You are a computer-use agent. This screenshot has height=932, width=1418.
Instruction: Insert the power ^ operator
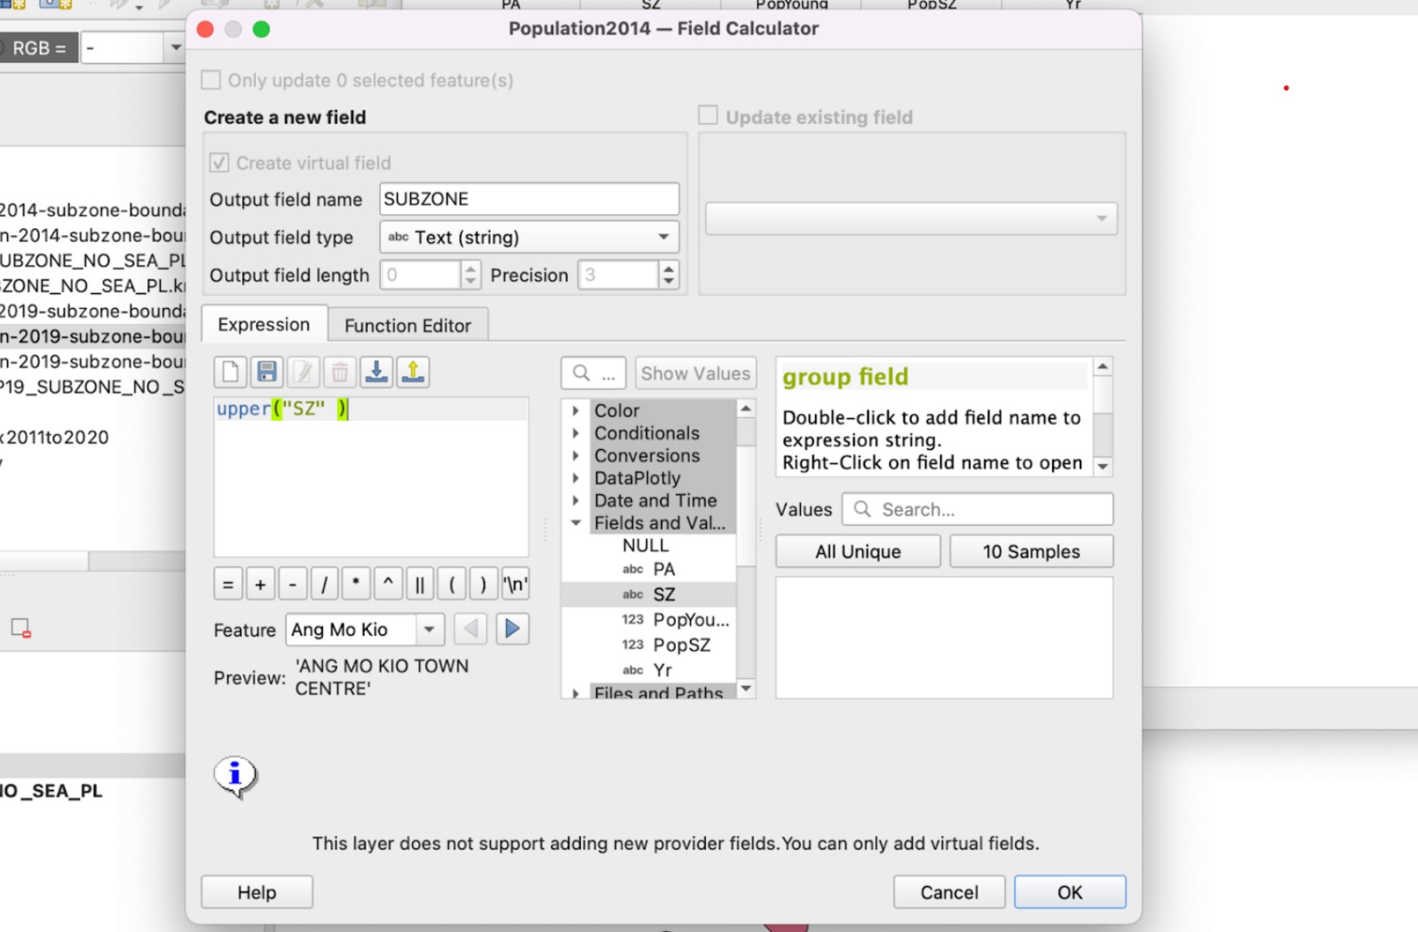388,584
